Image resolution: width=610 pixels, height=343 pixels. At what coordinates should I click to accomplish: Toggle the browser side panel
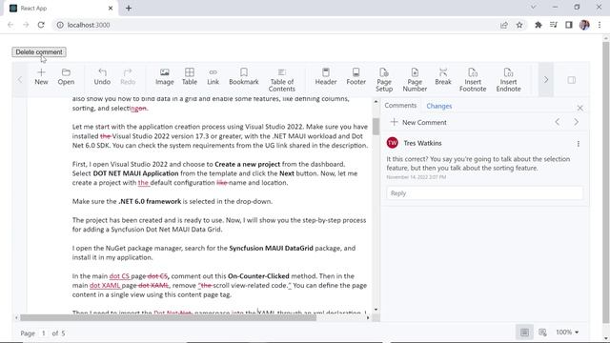[x=569, y=25]
